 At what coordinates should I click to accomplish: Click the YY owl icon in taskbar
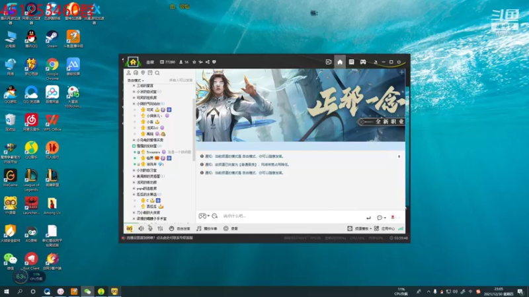tap(114, 291)
